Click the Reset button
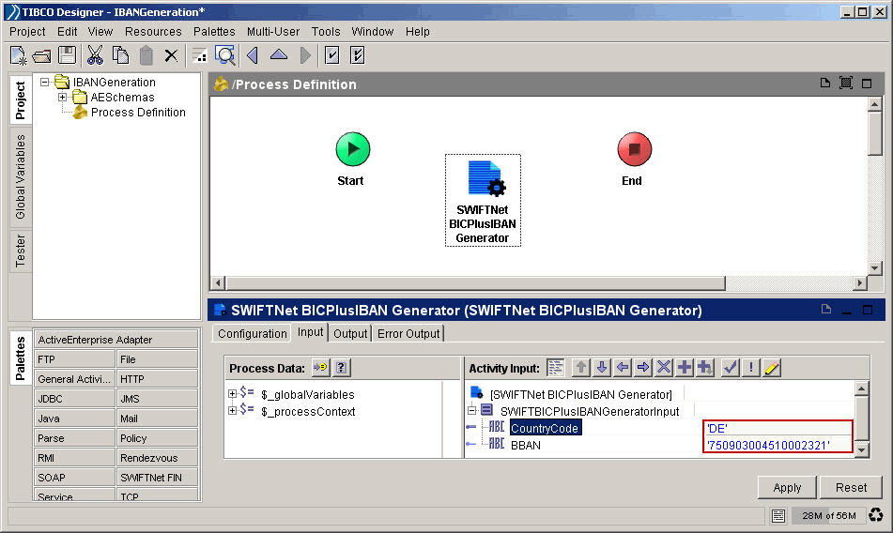 (x=851, y=488)
